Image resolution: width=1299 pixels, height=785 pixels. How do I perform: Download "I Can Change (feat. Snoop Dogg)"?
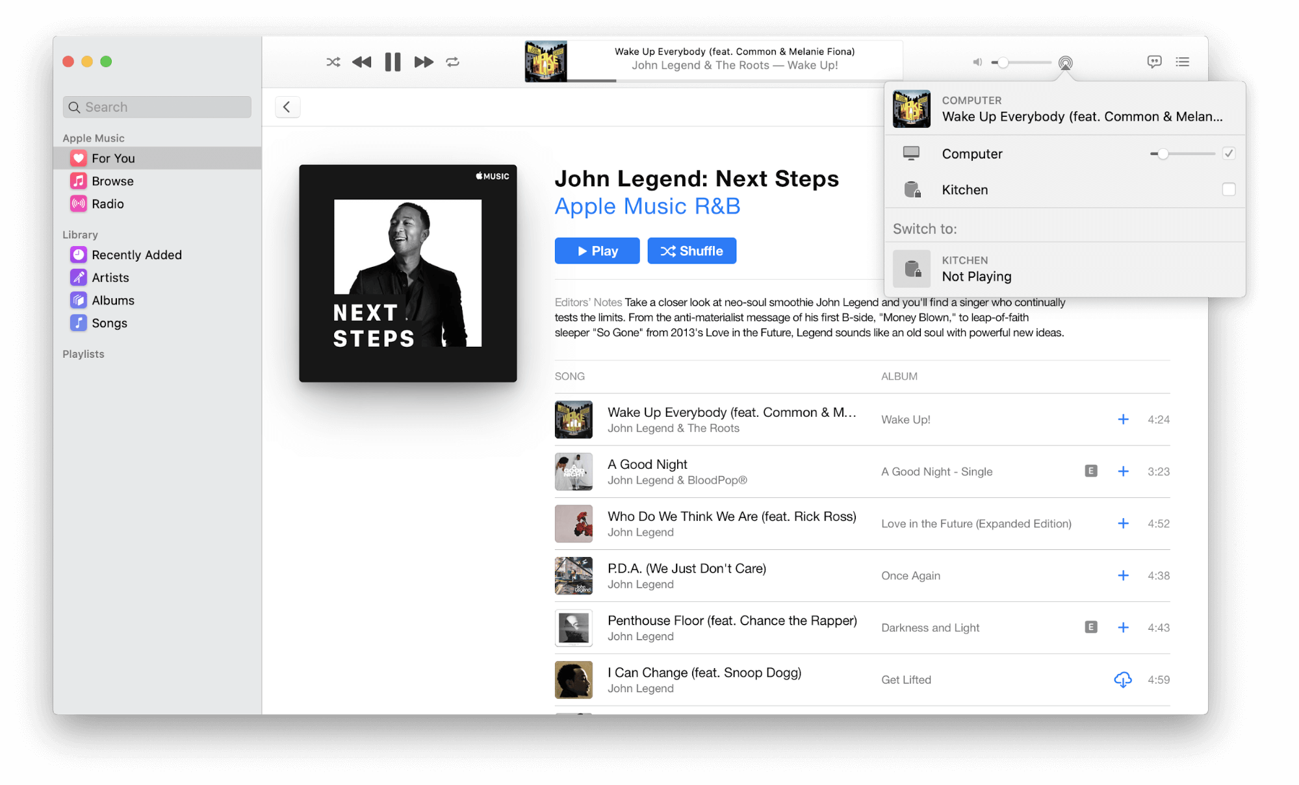click(x=1122, y=679)
